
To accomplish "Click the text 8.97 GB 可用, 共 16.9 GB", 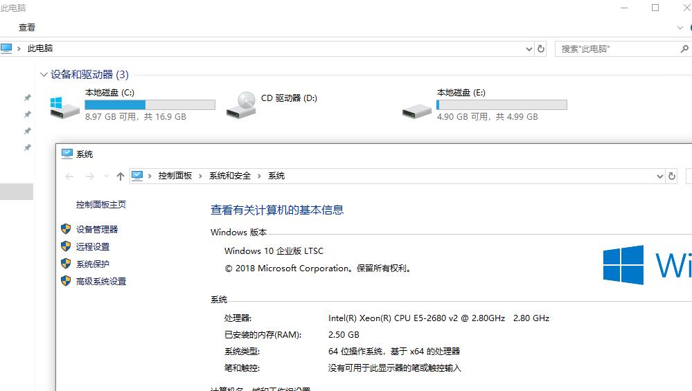I will (136, 117).
